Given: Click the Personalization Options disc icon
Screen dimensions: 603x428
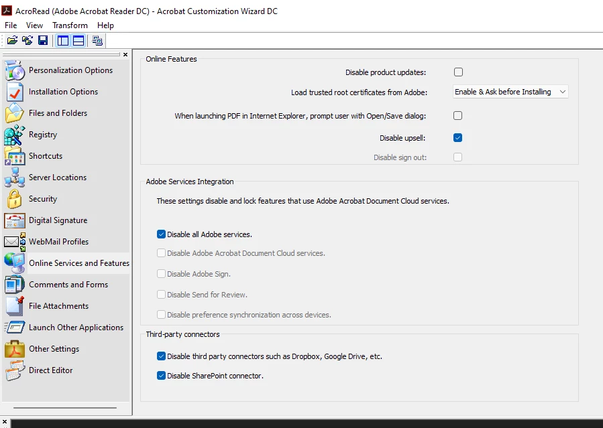Looking at the screenshot, I should click(x=15, y=70).
